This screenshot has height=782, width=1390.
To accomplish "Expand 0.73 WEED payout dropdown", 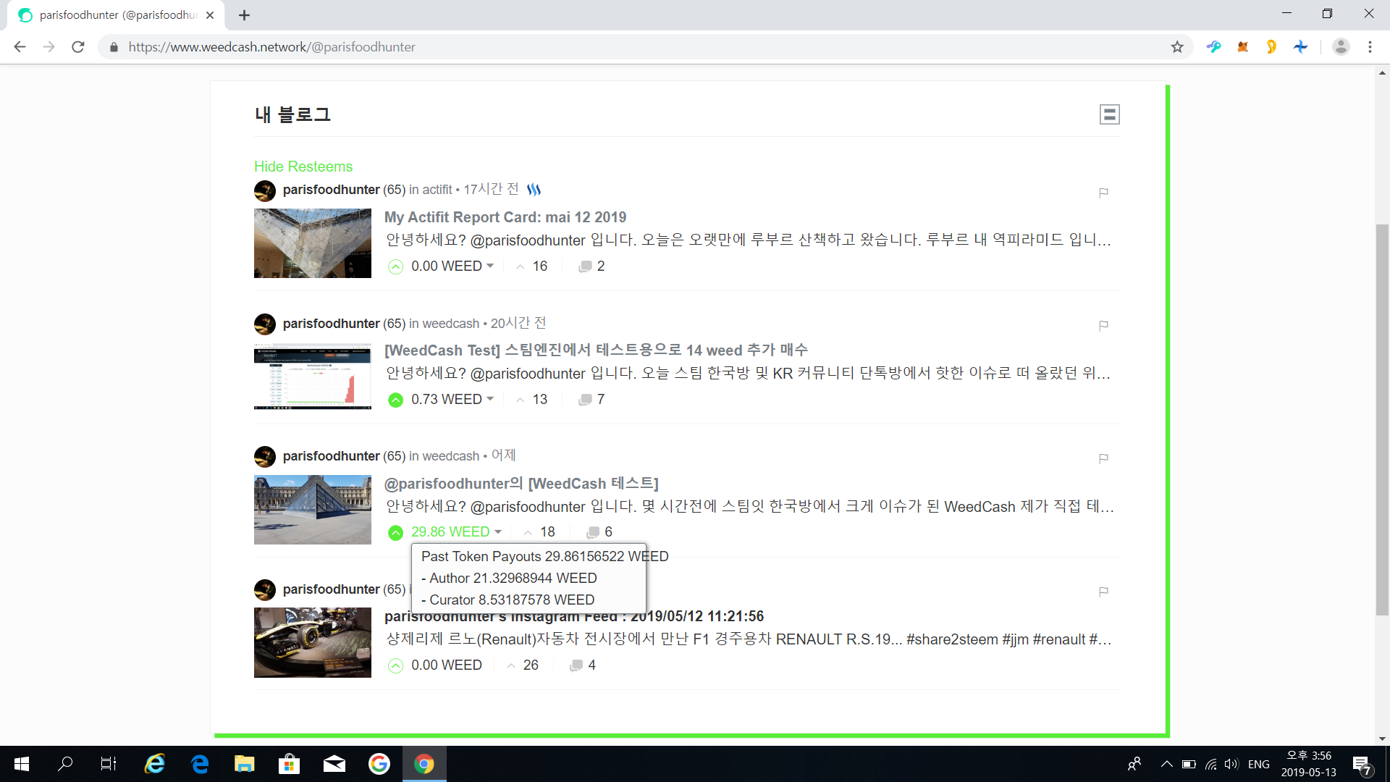I will tap(452, 400).
